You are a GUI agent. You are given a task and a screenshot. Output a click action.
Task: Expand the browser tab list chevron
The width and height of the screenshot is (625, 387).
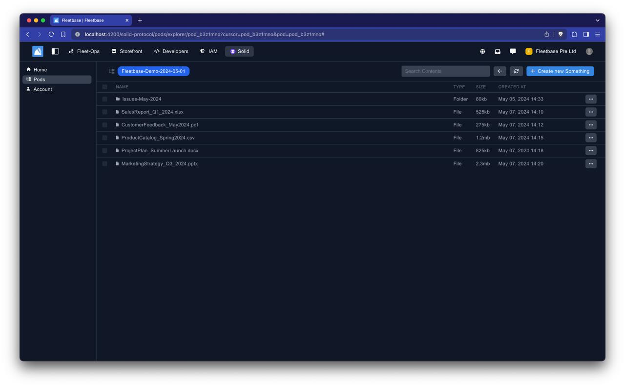[597, 20]
